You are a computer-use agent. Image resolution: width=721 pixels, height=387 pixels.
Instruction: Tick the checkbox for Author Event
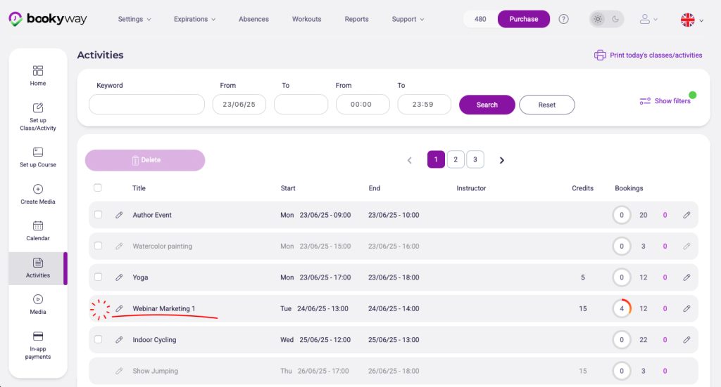(98, 215)
